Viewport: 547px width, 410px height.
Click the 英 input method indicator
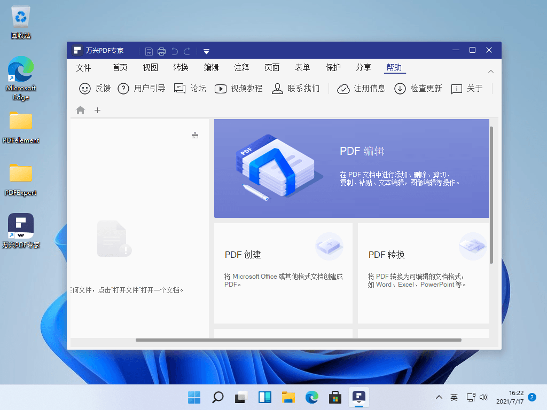point(454,397)
